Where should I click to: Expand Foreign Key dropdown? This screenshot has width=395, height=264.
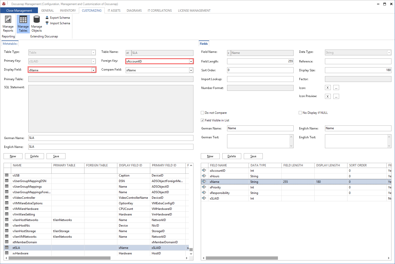click(x=191, y=61)
